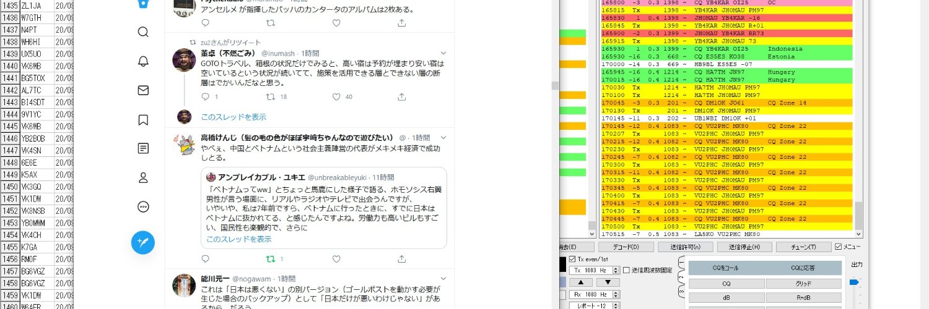Image resolution: width=929 pixels, height=309 pixels.
Task: Select decode line CQ YB4KAR OI25 Indonesia
Action: [x=727, y=49]
